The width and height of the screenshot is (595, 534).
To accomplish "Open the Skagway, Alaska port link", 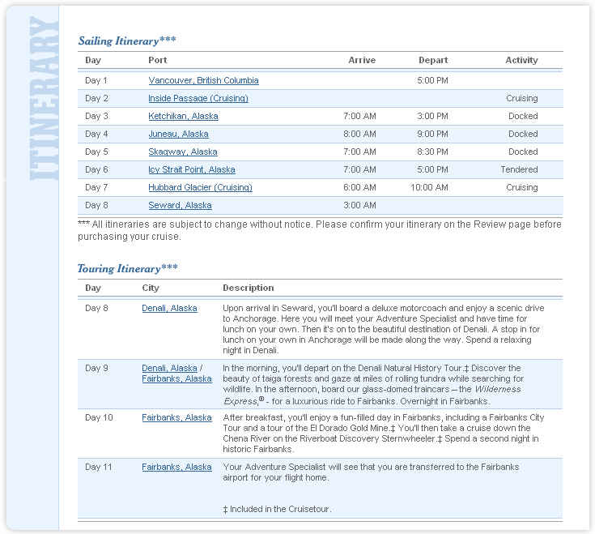I will (183, 152).
